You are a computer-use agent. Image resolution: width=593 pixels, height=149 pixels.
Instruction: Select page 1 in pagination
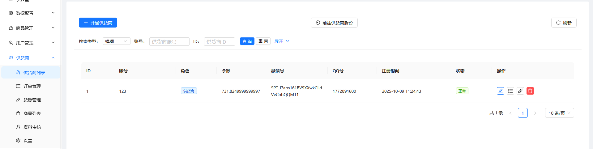[523, 113]
